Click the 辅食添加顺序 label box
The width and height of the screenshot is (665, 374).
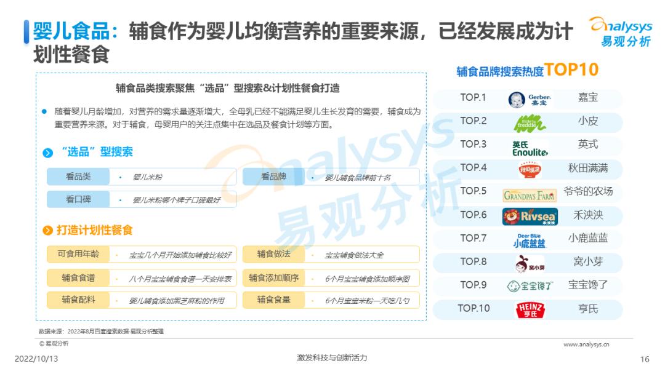[273, 278]
